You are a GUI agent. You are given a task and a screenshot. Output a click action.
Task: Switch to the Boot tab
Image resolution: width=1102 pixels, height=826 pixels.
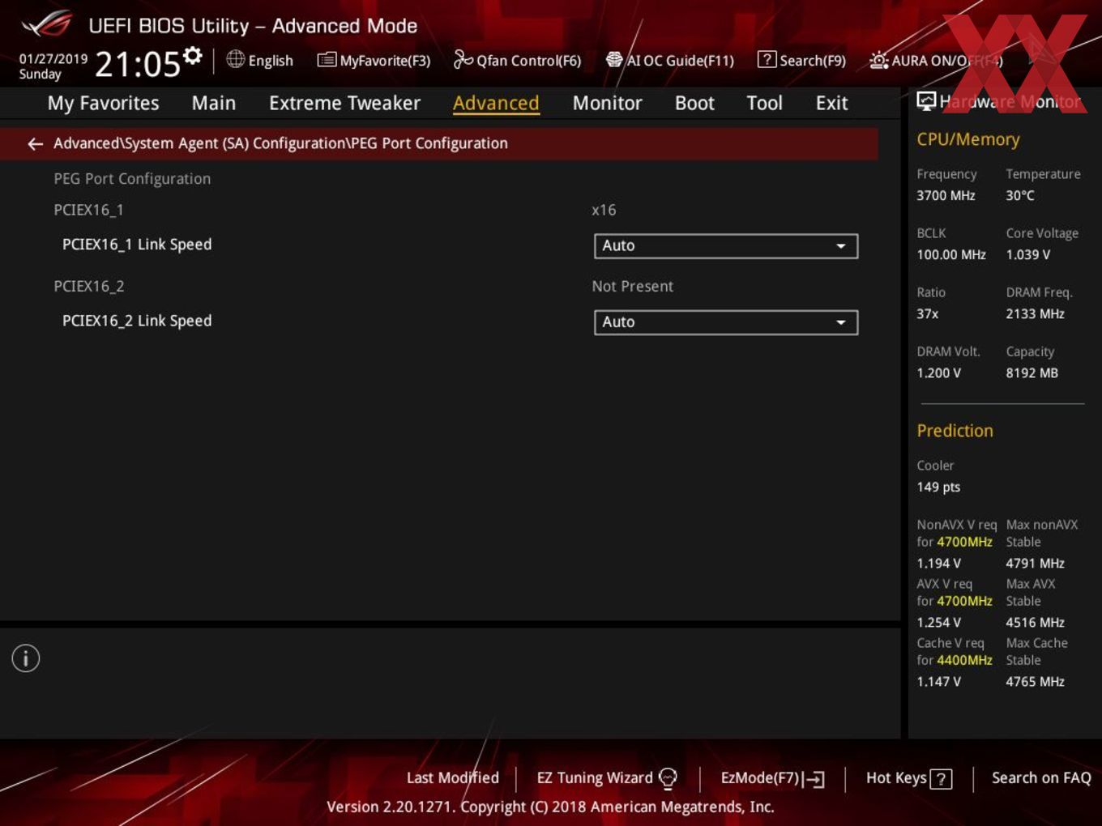[x=694, y=103]
